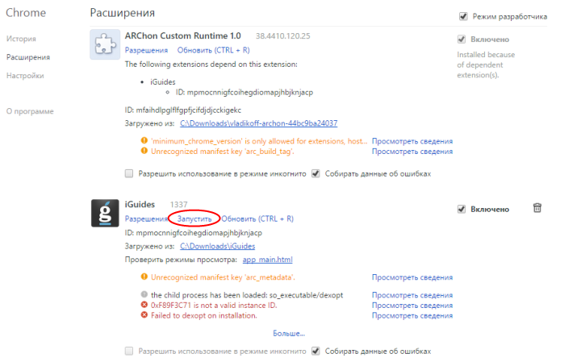Click red error icon beside 'Failed to dexopt'
This screenshot has height=362, width=581.
[144, 315]
